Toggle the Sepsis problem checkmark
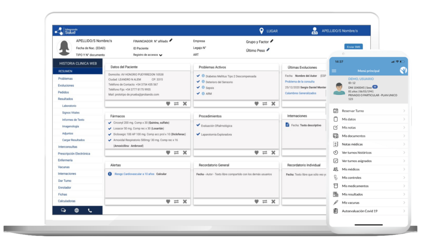 pos(198,87)
